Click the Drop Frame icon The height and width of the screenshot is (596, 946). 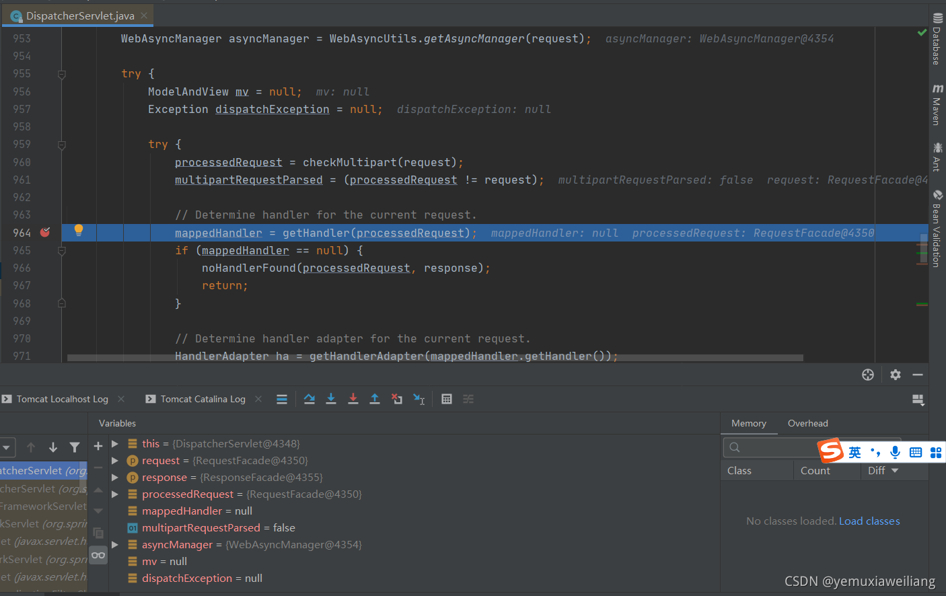coord(397,399)
